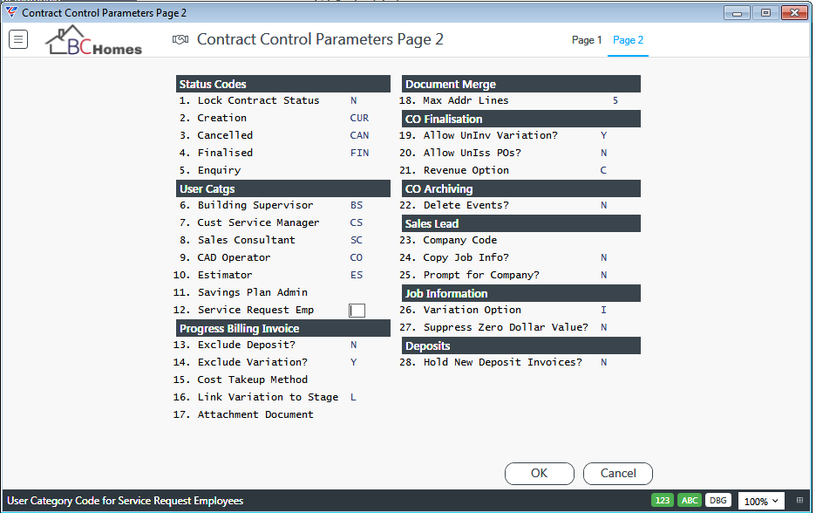Toggle the 123 numeric indicator

click(x=662, y=501)
